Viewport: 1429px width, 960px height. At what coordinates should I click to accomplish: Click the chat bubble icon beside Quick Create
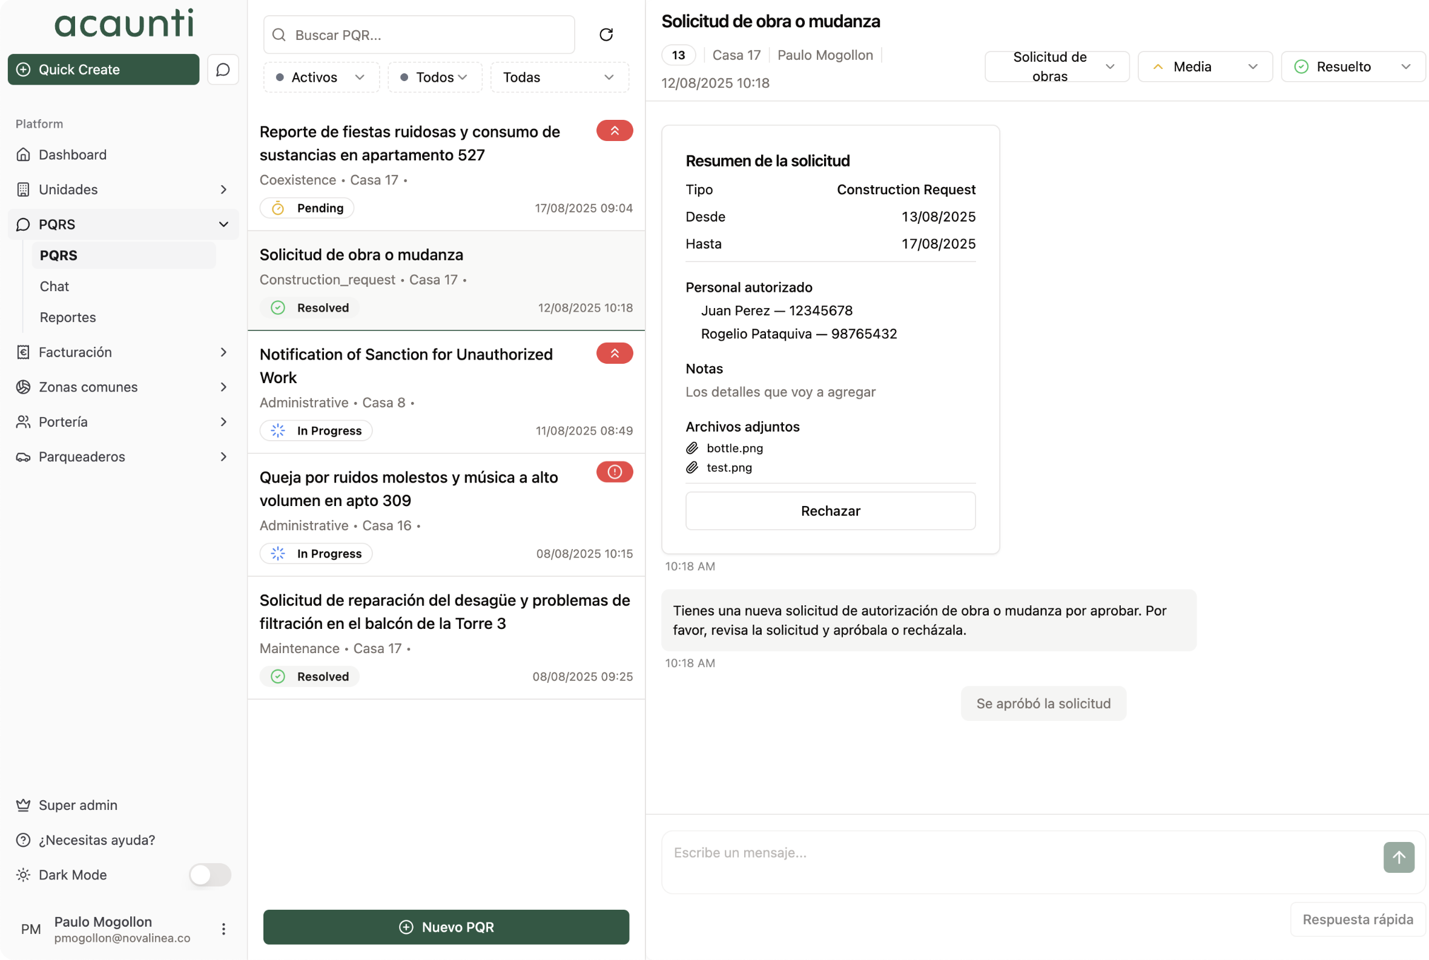222,69
